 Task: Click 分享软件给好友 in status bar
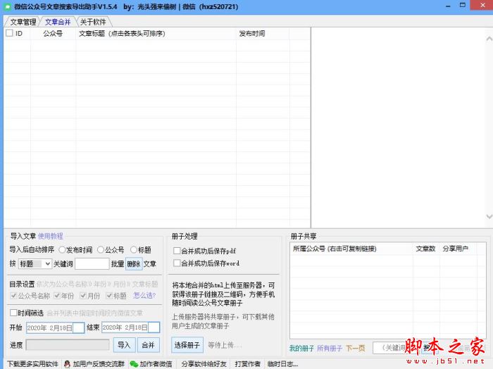(204, 364)
